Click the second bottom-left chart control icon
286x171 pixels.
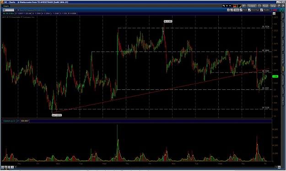[x=6, y=167]
